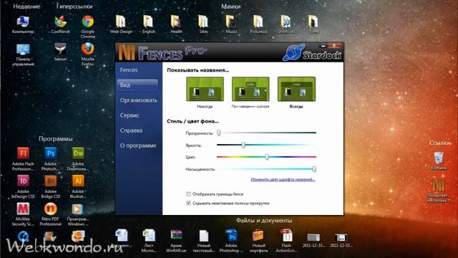
Task: Uncheck Скрывать неактивные полосы прокрутки
Action: [188, 203]
